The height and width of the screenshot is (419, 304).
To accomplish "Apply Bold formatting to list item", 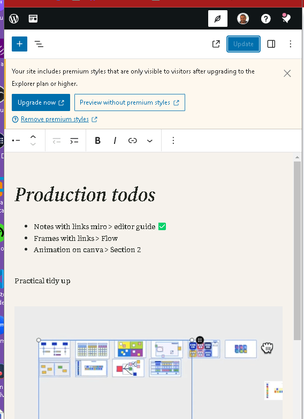I will pyautogui.click(x=97, y=141).
